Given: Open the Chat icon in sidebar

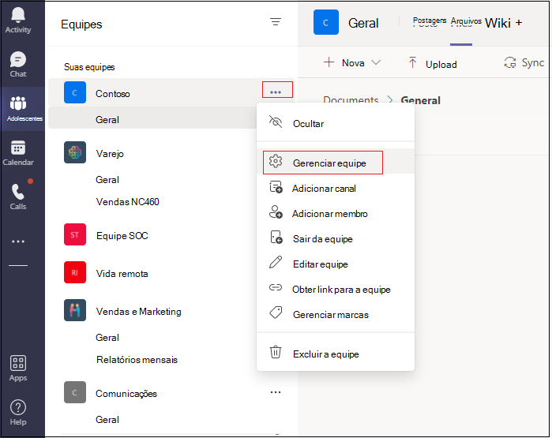Looking at the screenshot, I should point(18,59).
